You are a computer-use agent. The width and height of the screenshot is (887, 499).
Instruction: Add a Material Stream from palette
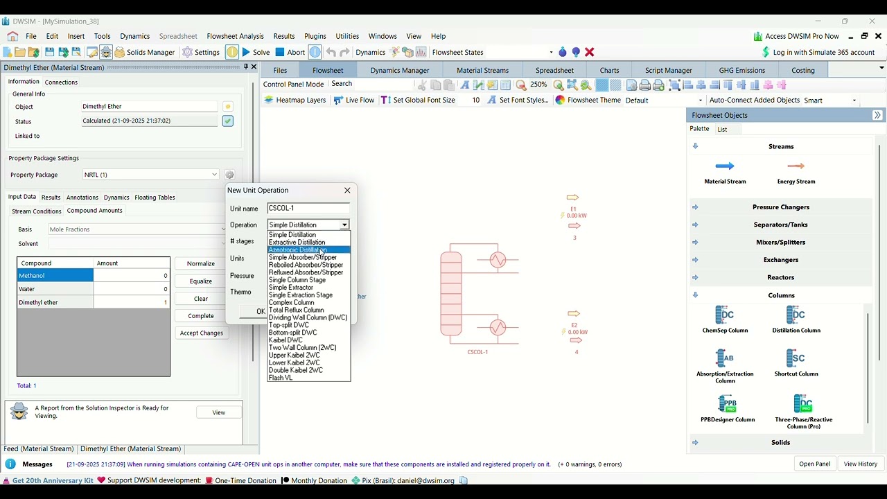coord(725,172)
